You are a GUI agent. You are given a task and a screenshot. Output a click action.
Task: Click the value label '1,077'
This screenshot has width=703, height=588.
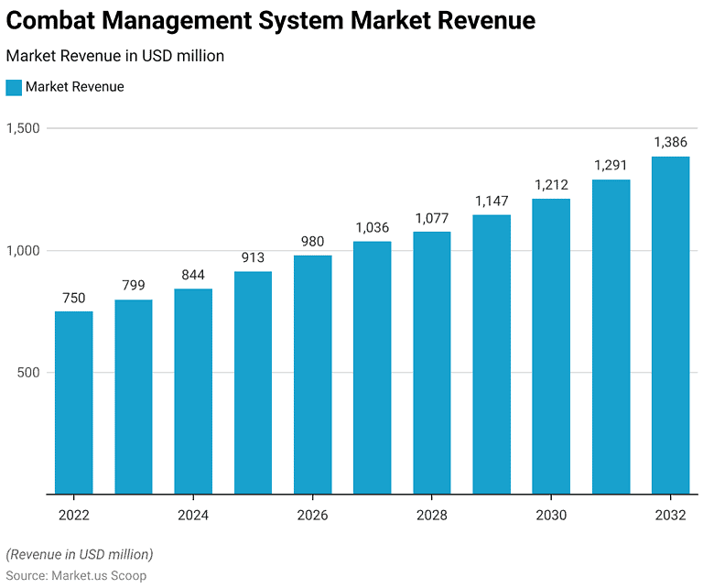pos(432,218)
